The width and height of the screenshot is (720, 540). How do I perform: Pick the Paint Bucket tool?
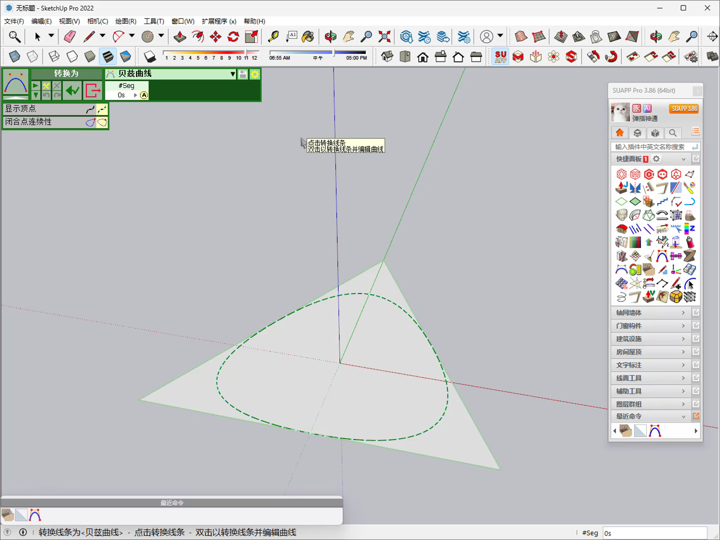(308, 36)
